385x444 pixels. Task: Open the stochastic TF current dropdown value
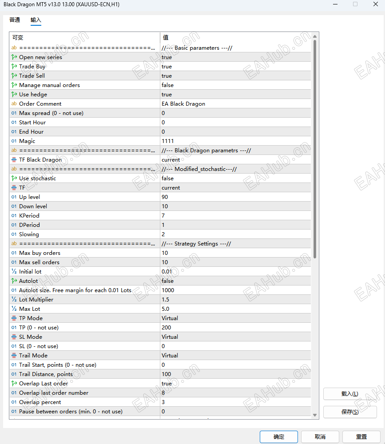(235, 188)
